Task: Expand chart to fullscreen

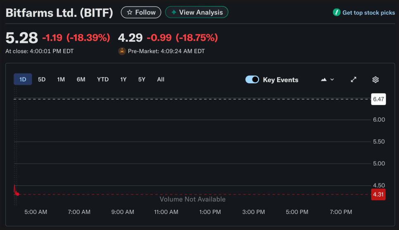Action: 354,80
